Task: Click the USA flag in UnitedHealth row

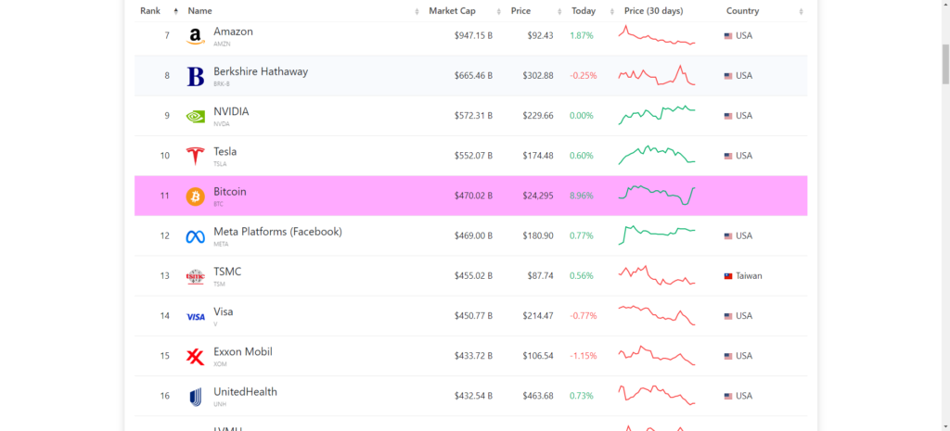Action: [x=728, y=396]
